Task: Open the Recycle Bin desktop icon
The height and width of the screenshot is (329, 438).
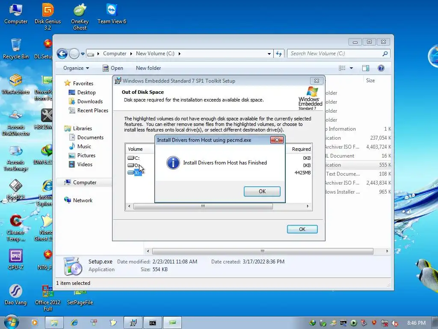Action: click(x=16, y=49)
